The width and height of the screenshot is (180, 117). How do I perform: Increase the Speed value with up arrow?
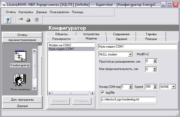155,85
